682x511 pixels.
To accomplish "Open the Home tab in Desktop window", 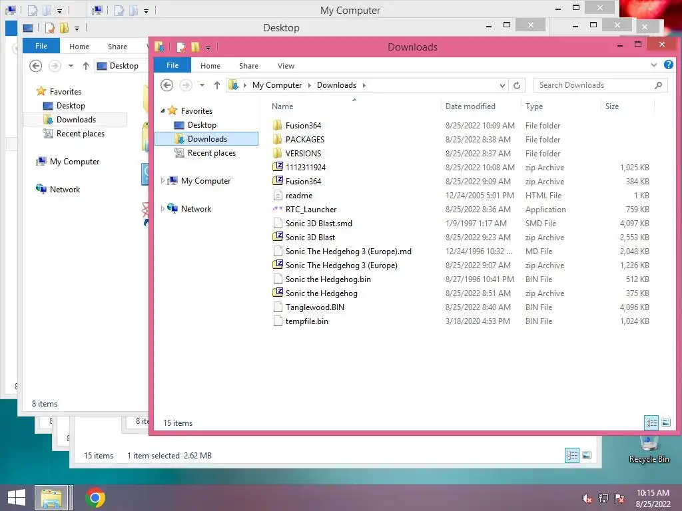I will click(79, 47).
